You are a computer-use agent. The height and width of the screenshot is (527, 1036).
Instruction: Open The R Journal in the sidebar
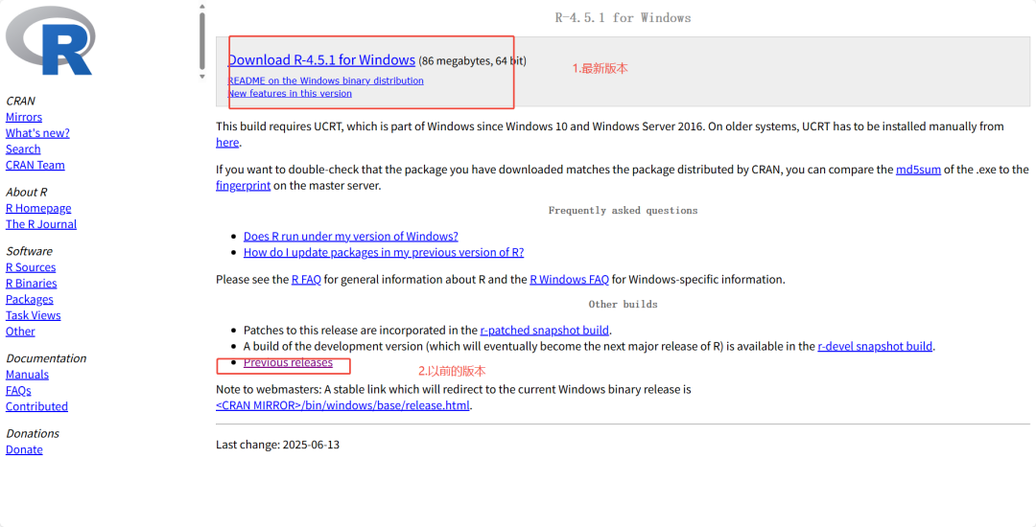41,224
